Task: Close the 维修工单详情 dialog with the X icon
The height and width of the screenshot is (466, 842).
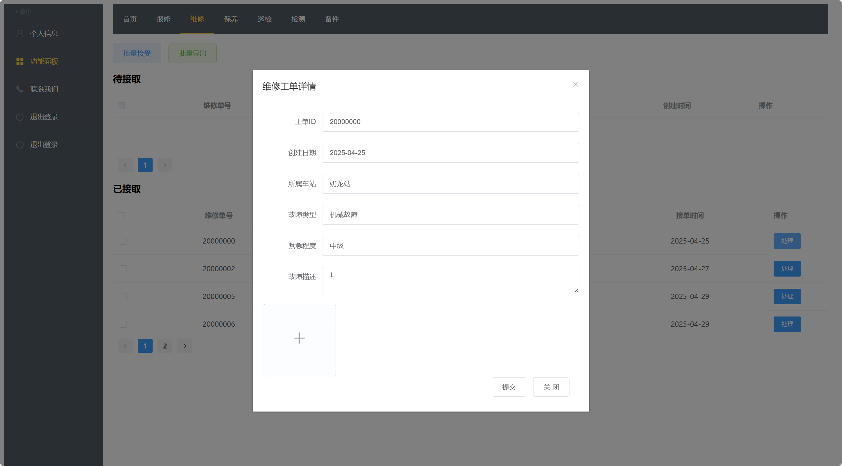Action: point(575,84)
